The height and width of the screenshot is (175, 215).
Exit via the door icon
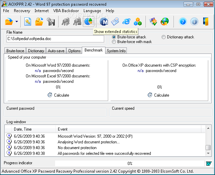coord(206,22)
